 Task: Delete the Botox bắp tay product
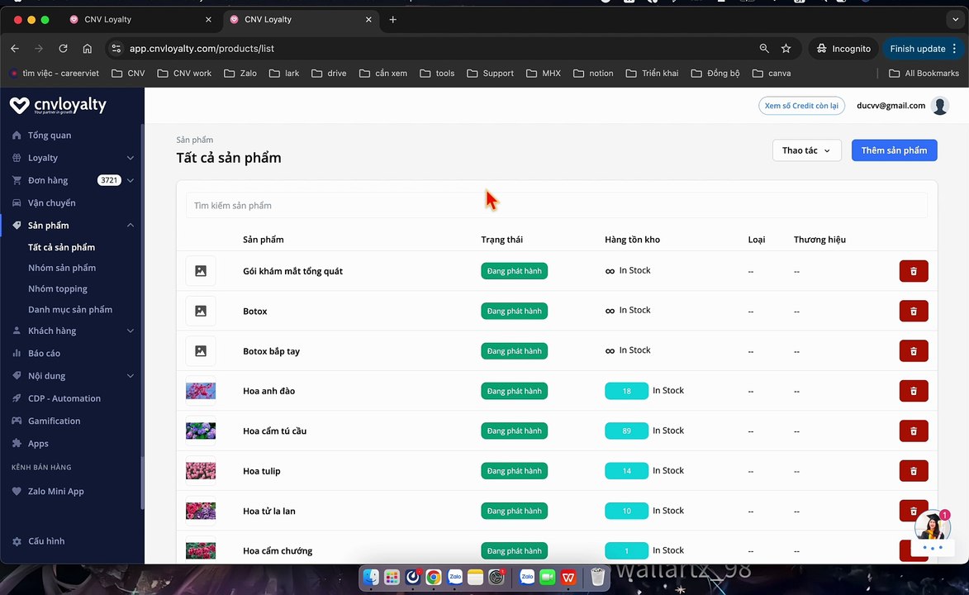pos(914,350)
